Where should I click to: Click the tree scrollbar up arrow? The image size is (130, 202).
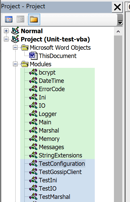(x=118, y=32)
